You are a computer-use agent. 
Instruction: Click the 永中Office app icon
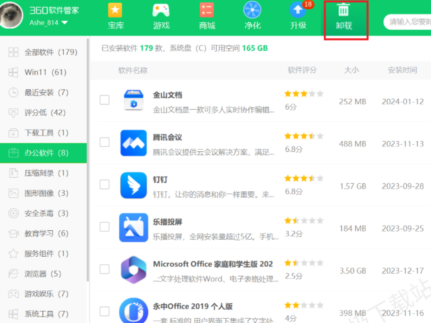[x=134, y=311]
